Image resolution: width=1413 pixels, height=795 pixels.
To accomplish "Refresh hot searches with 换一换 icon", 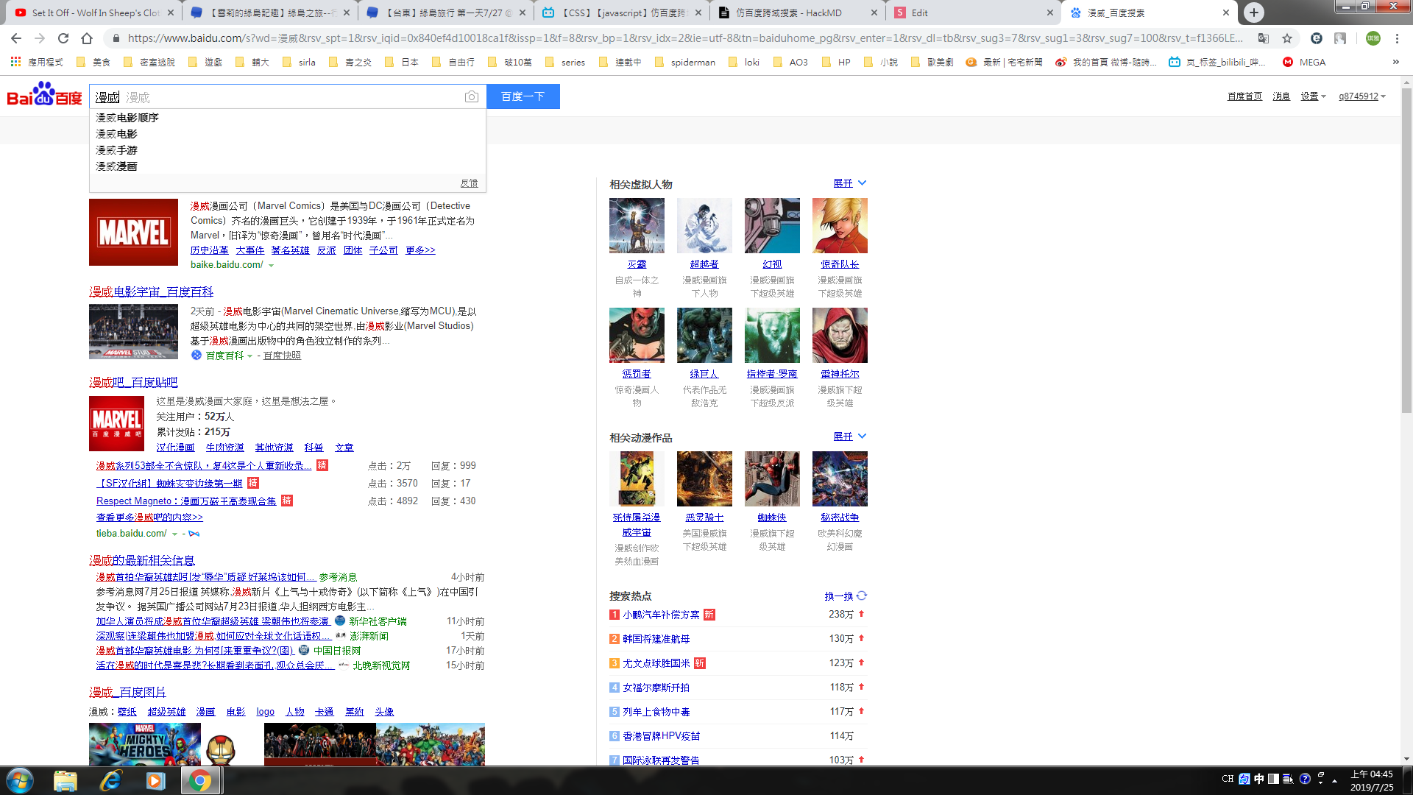I will [x=862, y=596].
